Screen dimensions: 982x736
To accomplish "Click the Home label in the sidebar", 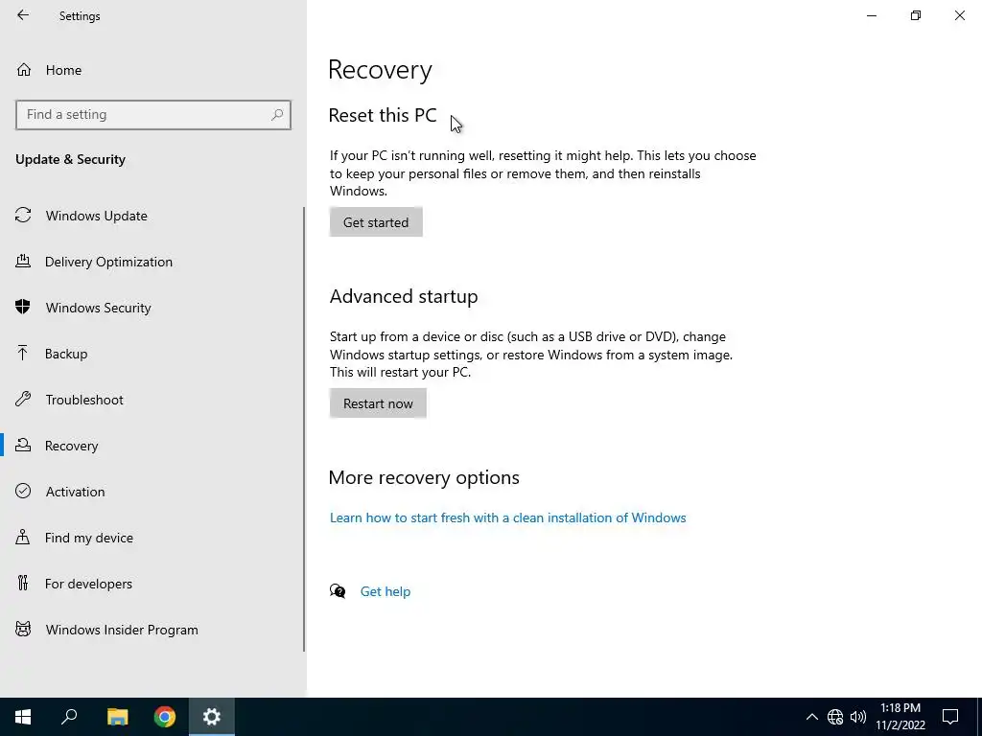I will click(63, 70).
